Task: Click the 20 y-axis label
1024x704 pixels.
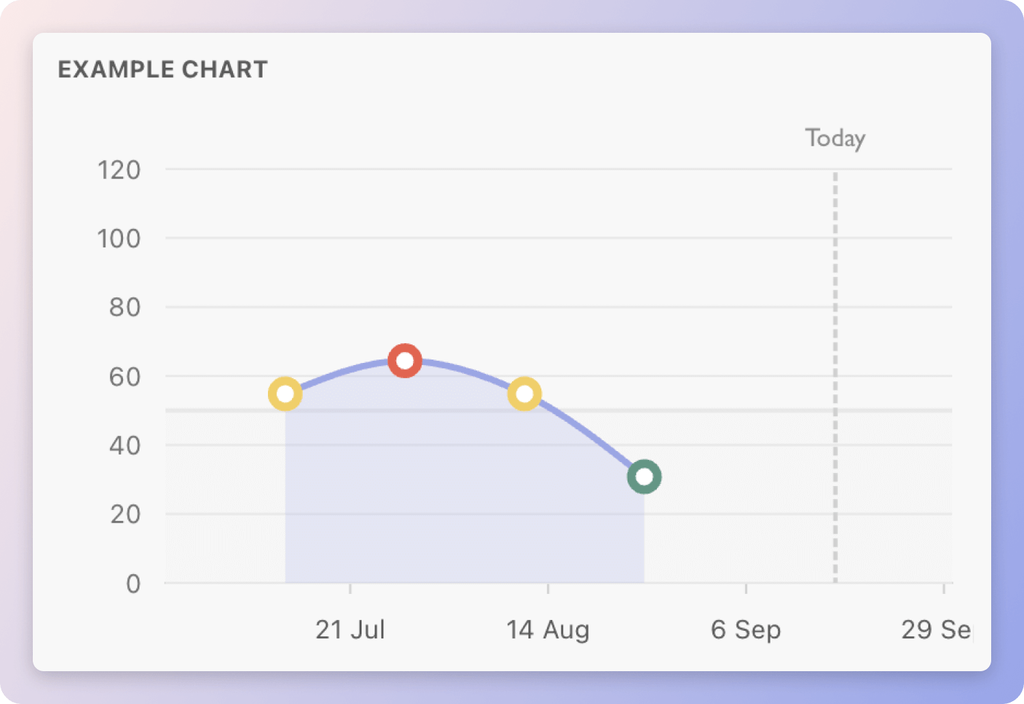Action: coord(125,514)
